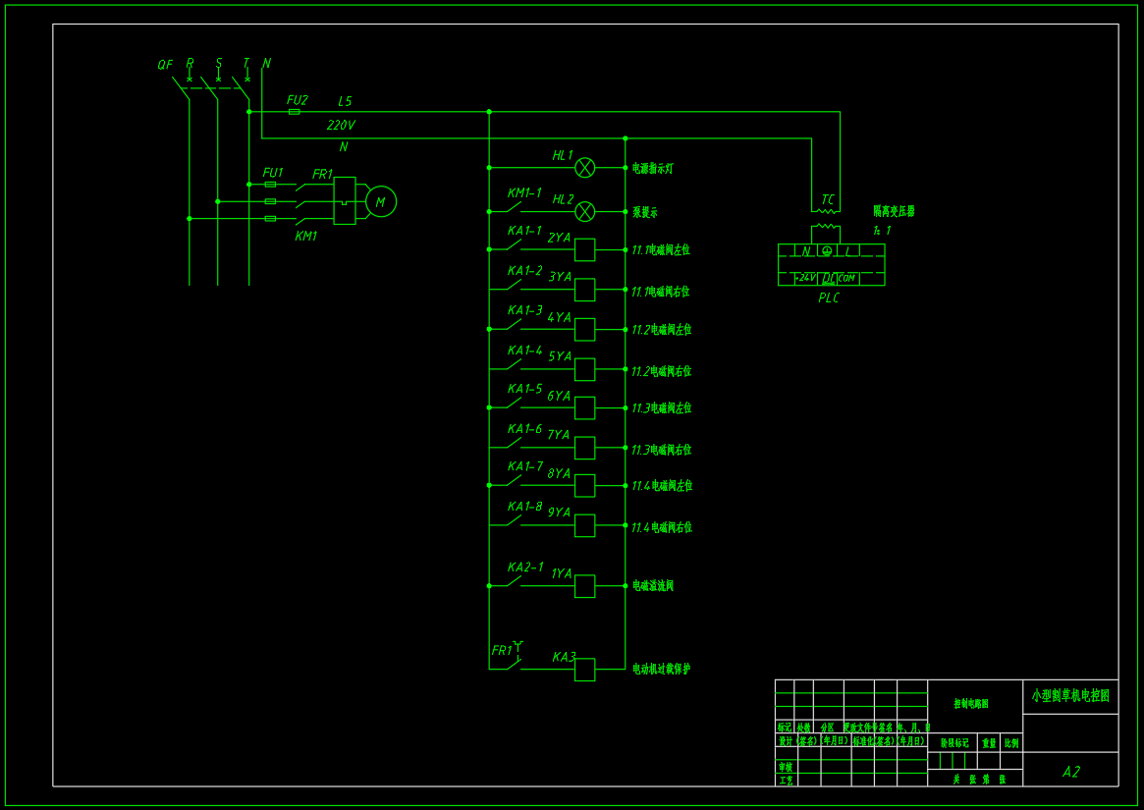The width and height of the screenshot is (1144, 810).
Task: Select the 隔离变压器 label
Action: [894, 211]
